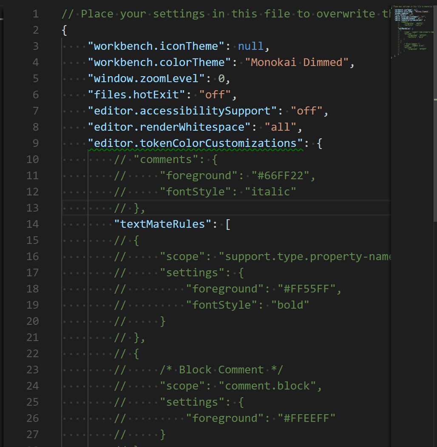This screenshot has width=437, height=447.
Task: Click the commented "comments" key on line 10
Action: coord(166,160)
